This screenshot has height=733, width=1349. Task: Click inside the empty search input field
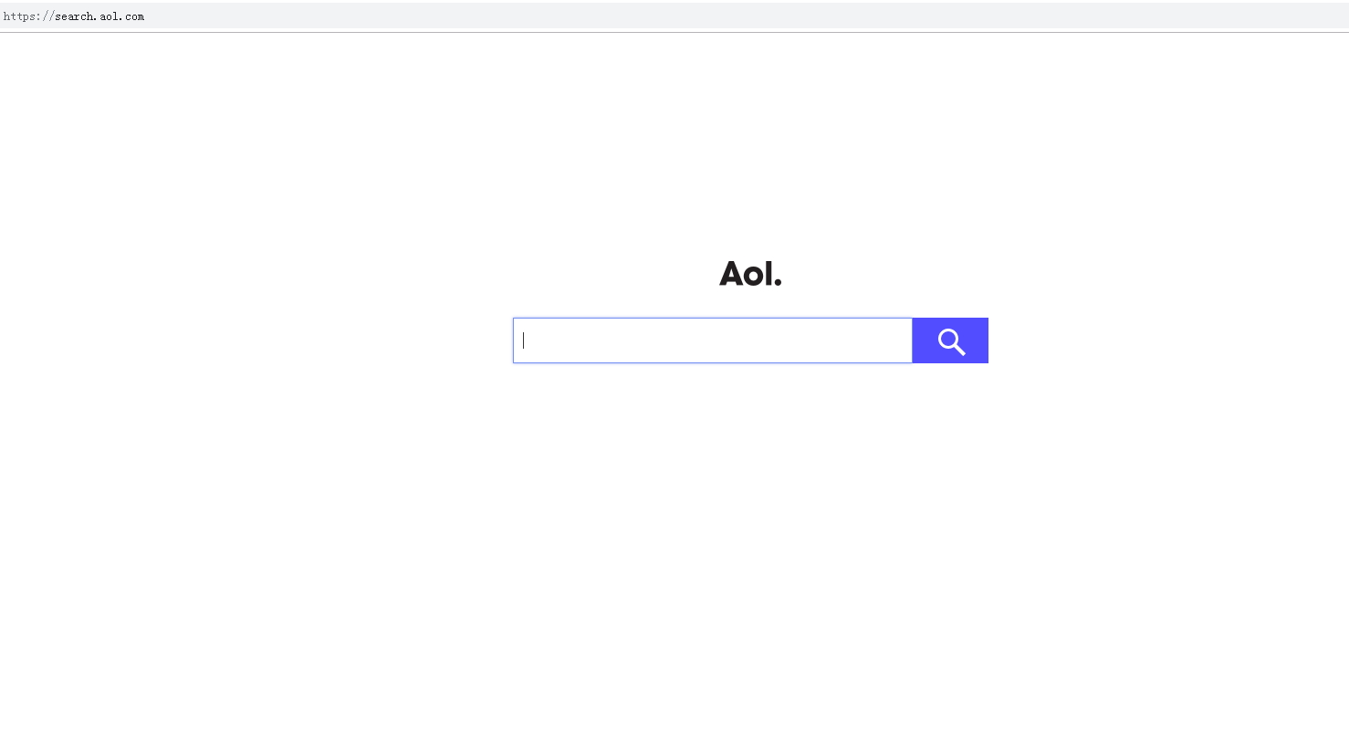[x=712, y=340]
